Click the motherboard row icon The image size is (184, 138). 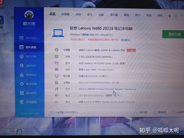pos(56,70)
